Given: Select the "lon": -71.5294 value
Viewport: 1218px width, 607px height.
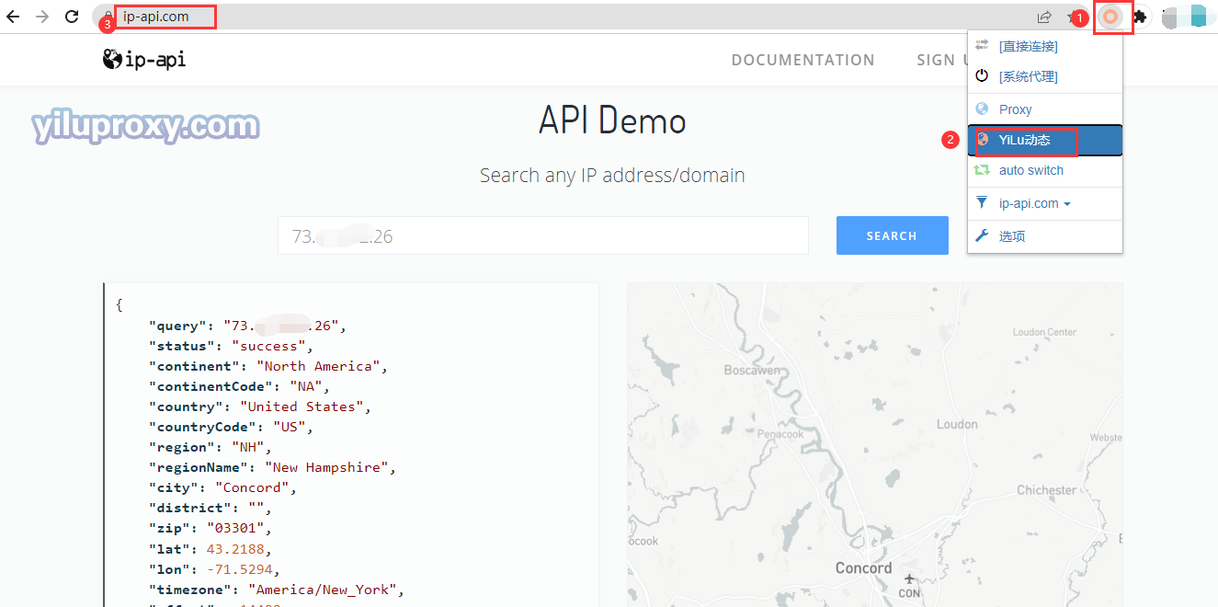Looking at the screenshot, I should pyautogui.click(x=239, y=568).
